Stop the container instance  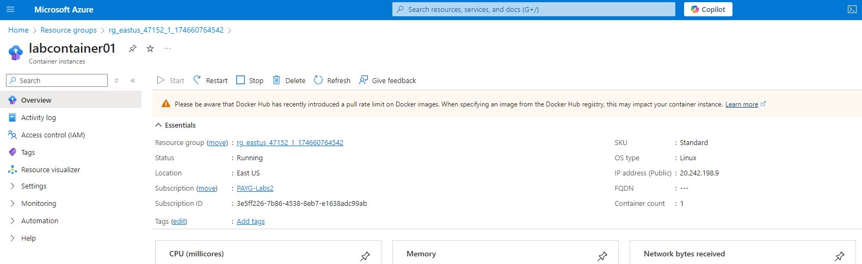pos(250,80)
